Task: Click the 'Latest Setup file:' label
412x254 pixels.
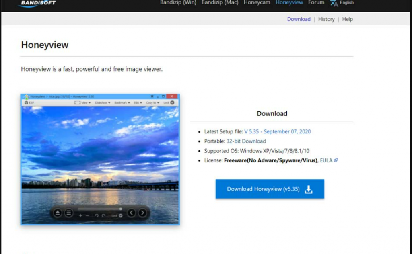Action: 224,131
